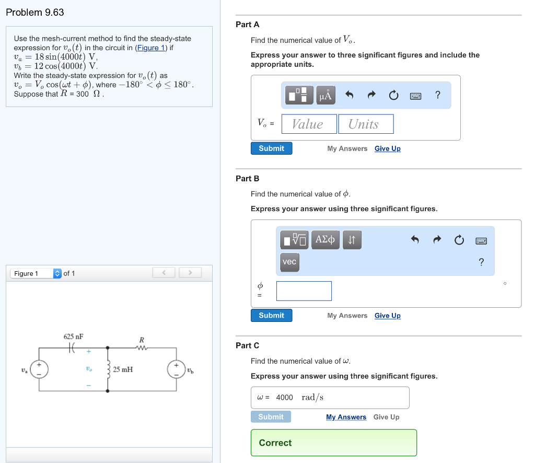The height and width of the screenshot is (463, 535).
Task: Open the Figure 1 link in the problem text
Action: 150,47
